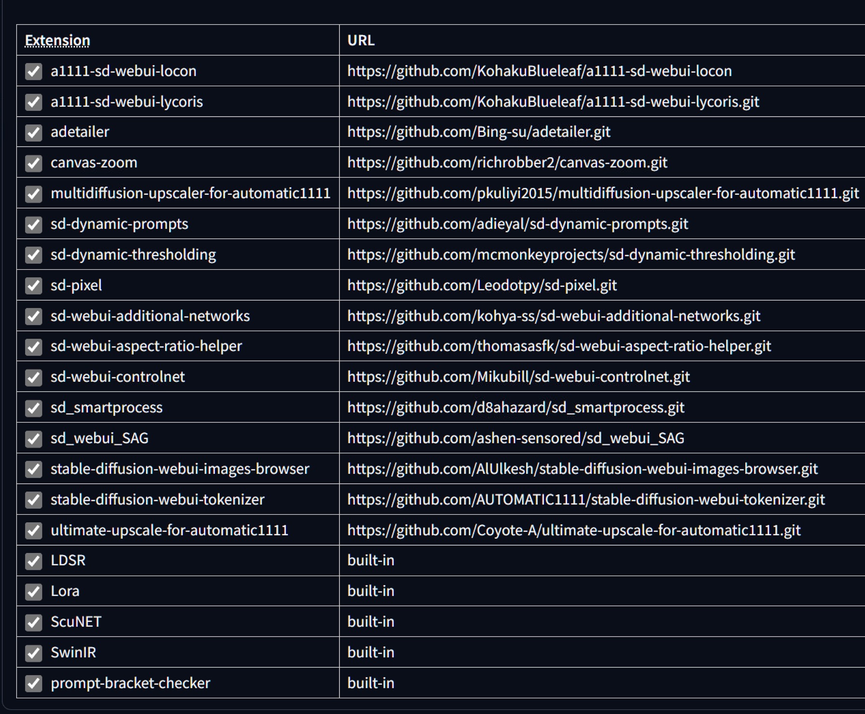The image size is (865, 714).
Task: Uncheck the stable-diffusion-webui-images-browser extension
Action: pos(33,469)
